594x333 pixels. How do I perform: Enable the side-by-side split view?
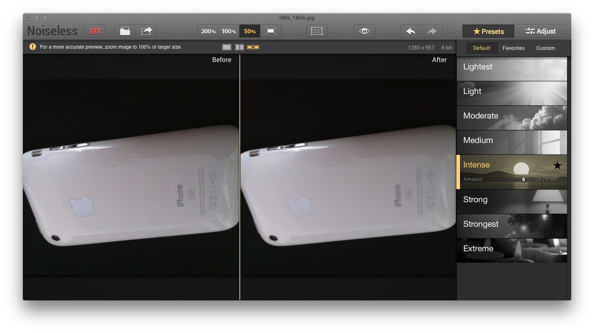click(239, 47)
